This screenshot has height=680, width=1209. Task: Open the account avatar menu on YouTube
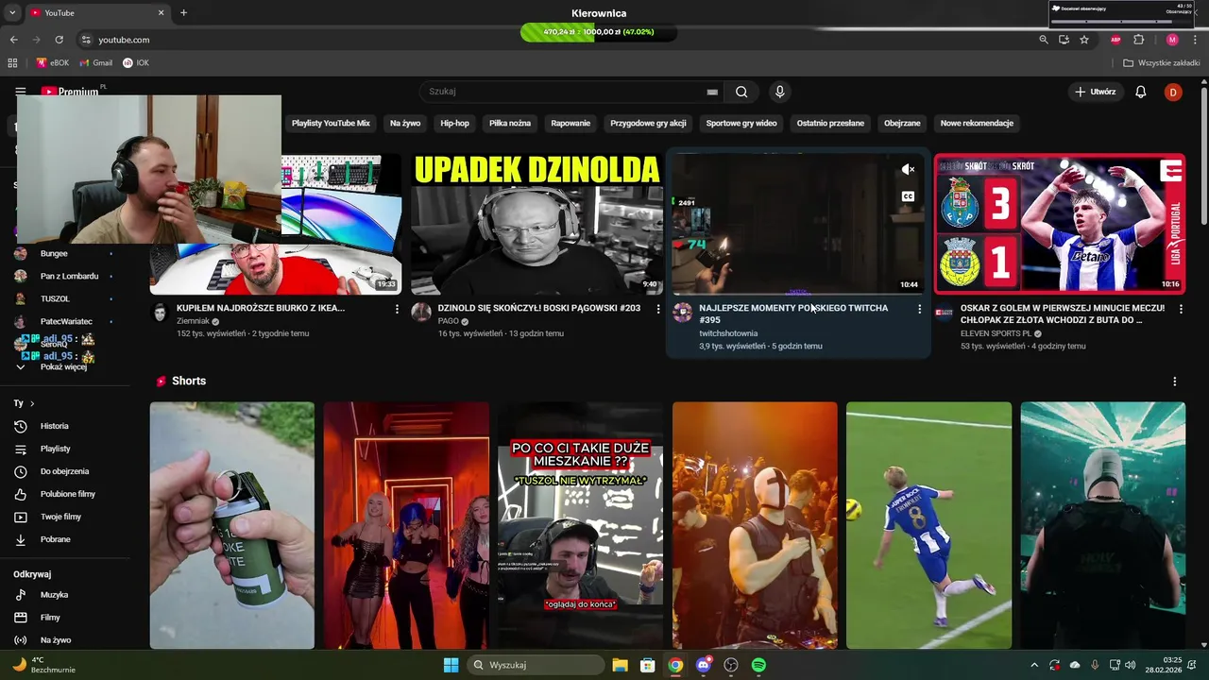click(1172, 92)
